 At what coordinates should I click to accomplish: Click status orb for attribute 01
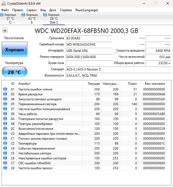[5, 89]
